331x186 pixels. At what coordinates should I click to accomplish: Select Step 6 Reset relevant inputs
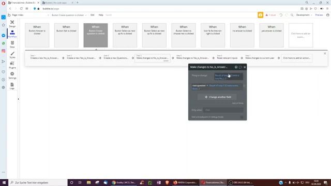tap(227, 58)
